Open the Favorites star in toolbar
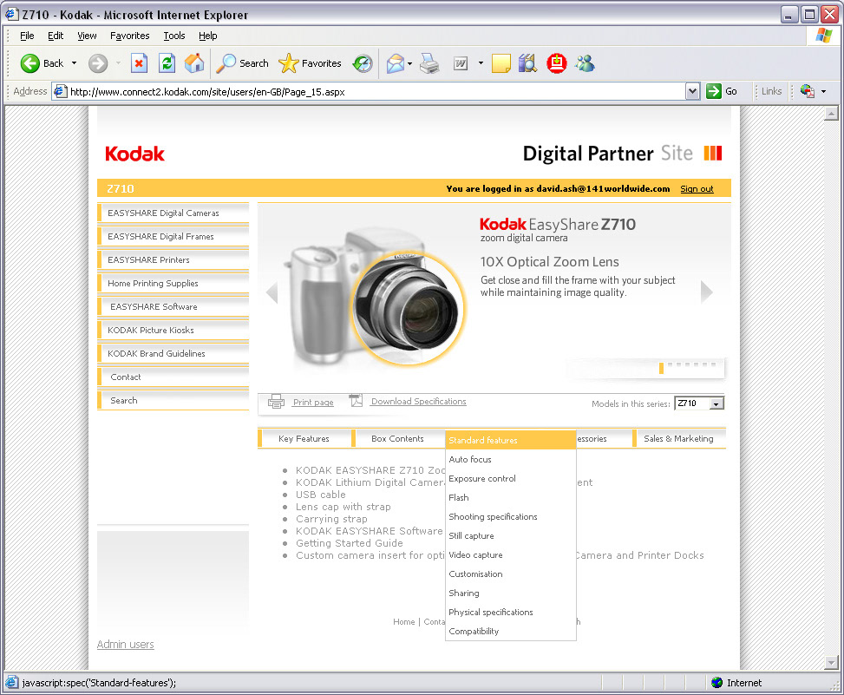Viewport: 844px width, 695px height. (310, 63)
